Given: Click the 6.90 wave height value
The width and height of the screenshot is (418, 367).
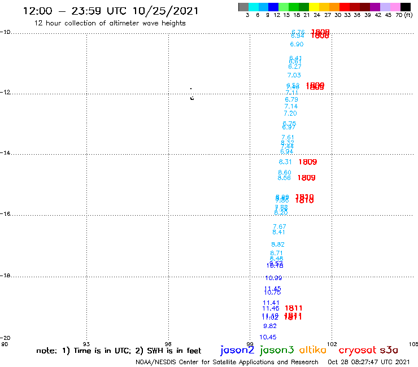Looking at the screenshot, I should [297, 44].
